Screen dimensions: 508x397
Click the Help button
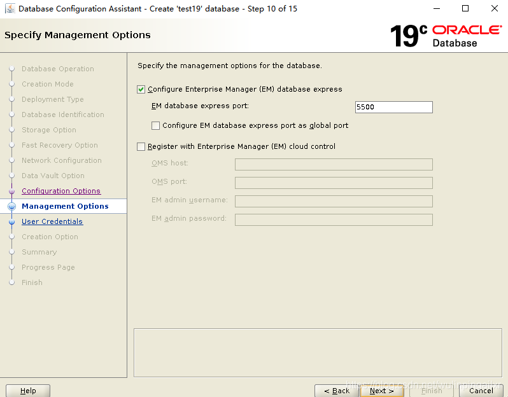(28, 391)
